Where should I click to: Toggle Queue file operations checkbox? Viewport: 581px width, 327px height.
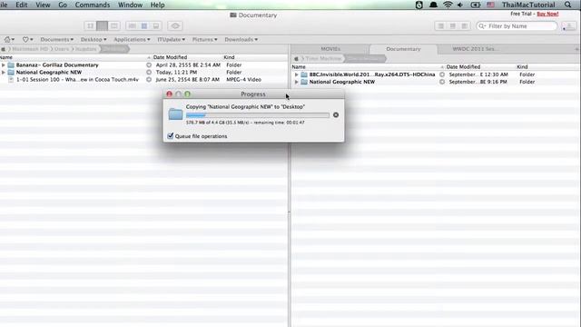point(170,136)
